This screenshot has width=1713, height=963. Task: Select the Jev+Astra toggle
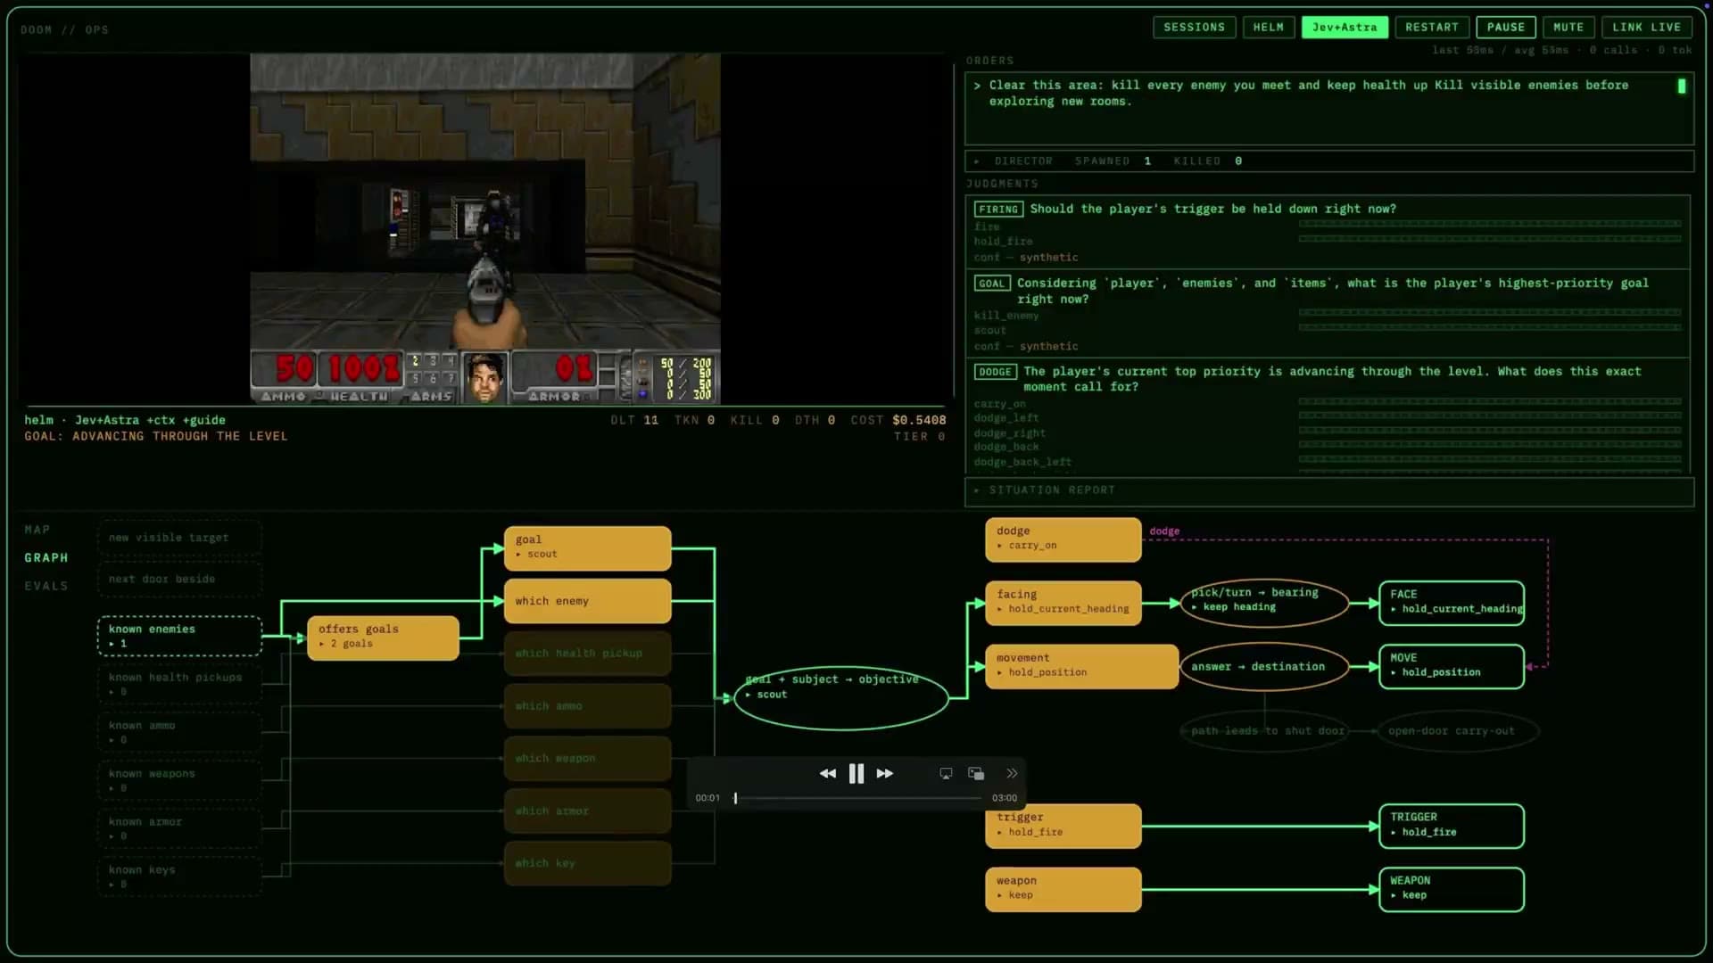pyautogui.click(x=1345, y=28)
